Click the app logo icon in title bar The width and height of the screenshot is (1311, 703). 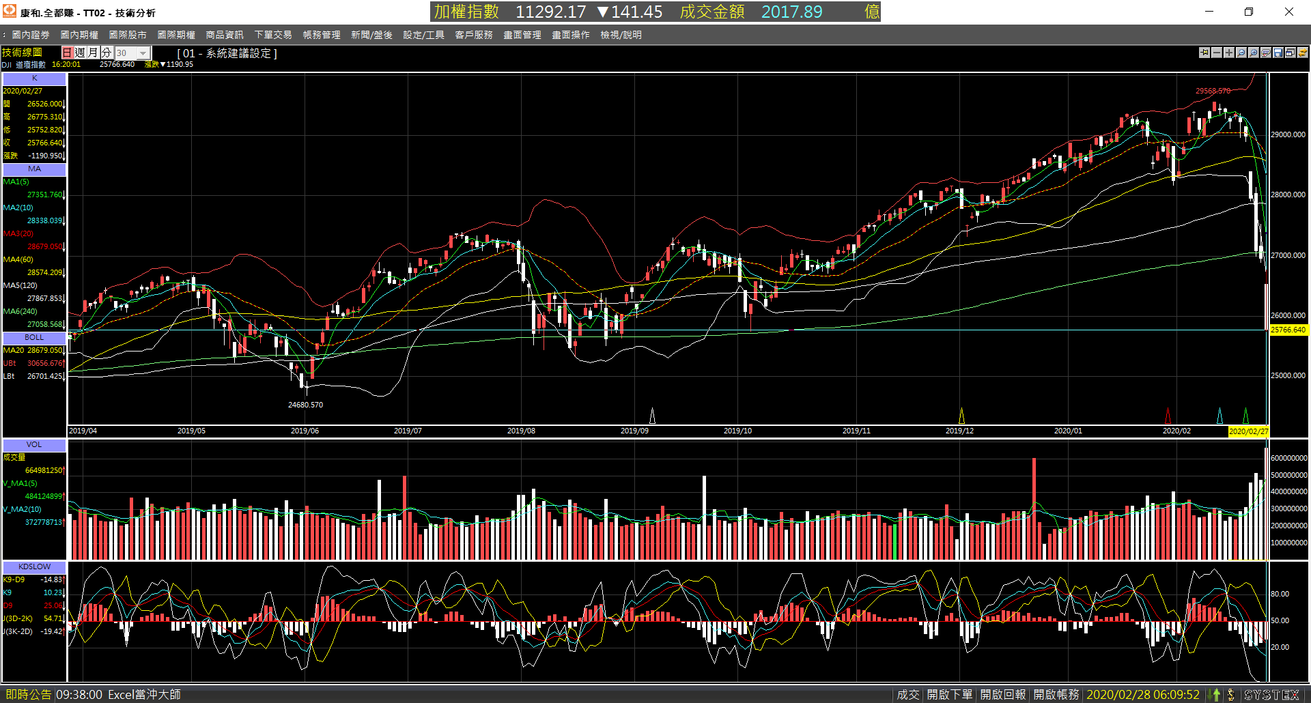pyautogui.click(x=10, y=11)
